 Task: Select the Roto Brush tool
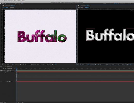(x=3, y=4)
